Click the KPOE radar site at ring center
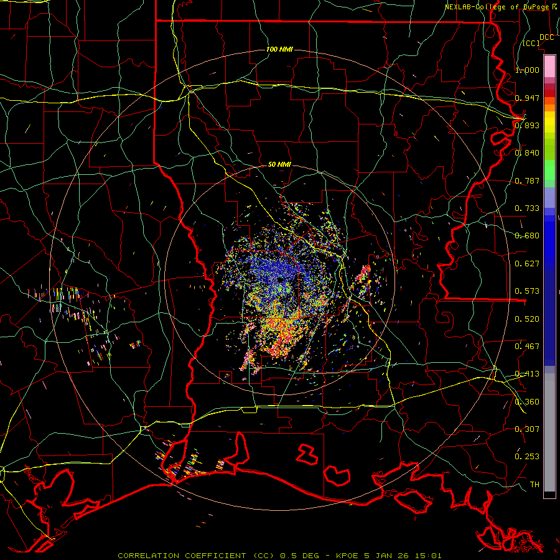The height and width of the screenshot is (560, 560). pos(280,279)
